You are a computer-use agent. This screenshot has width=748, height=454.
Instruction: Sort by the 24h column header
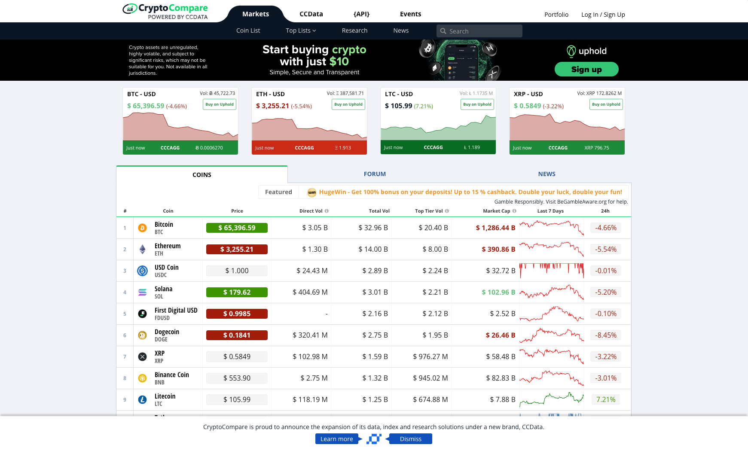pyautogui.click(x=605, y=211)
